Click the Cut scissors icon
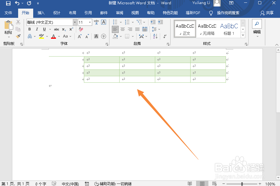The image size is (280, 186). point(18,22)
